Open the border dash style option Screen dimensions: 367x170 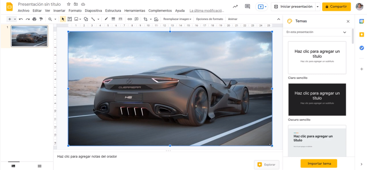coord(120,19)
